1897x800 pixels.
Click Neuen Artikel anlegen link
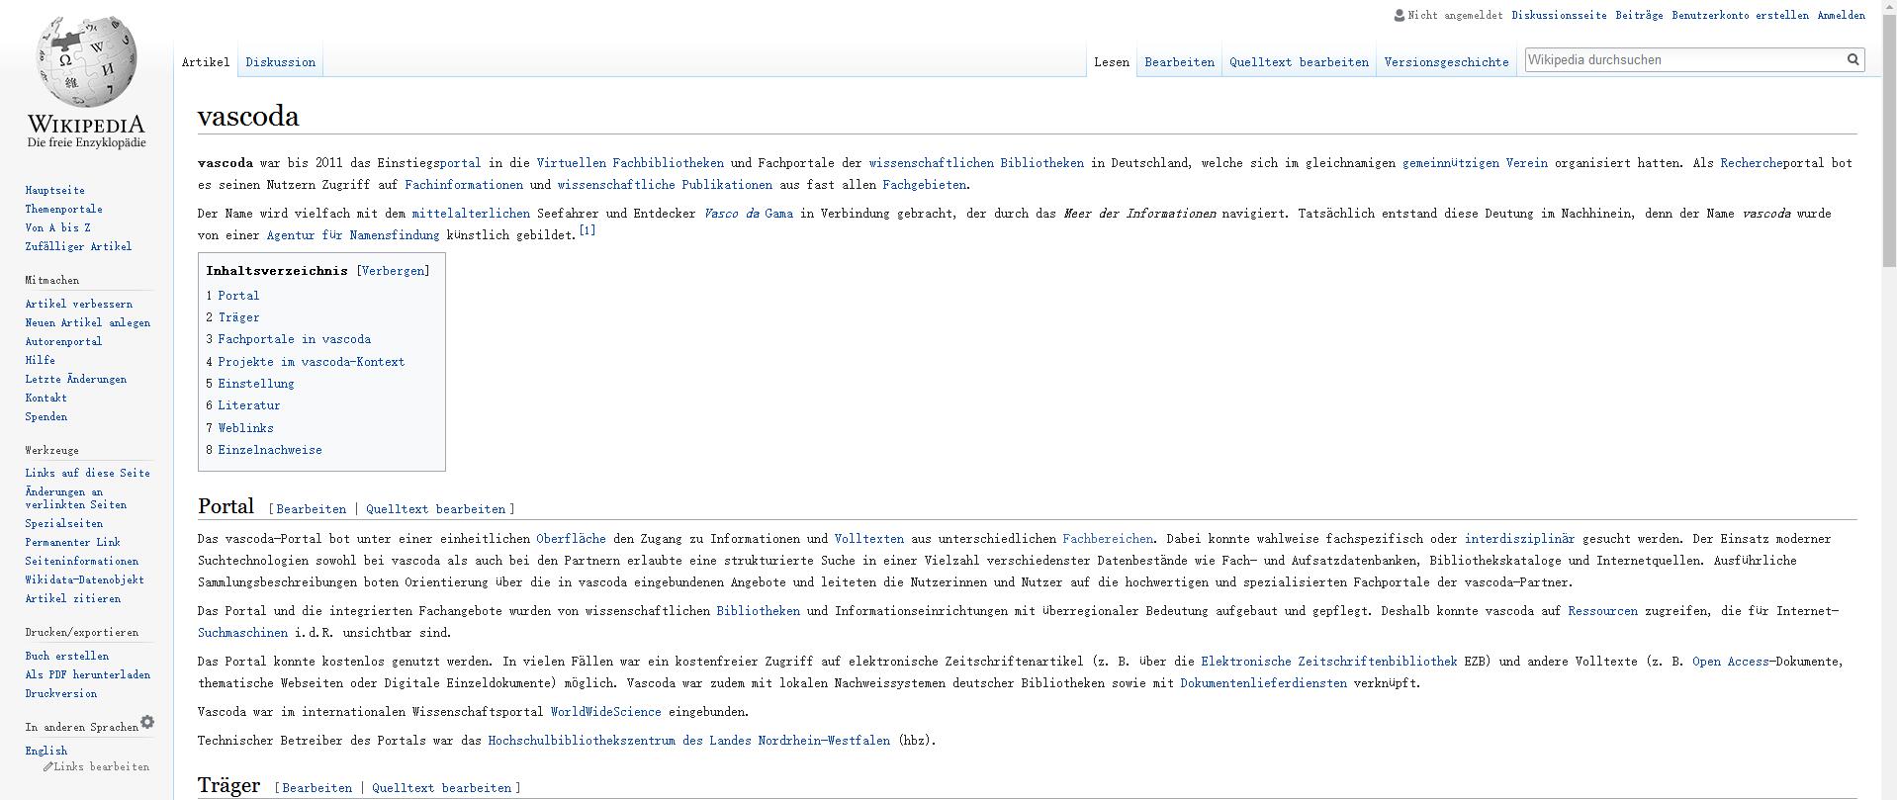point(88,323)
